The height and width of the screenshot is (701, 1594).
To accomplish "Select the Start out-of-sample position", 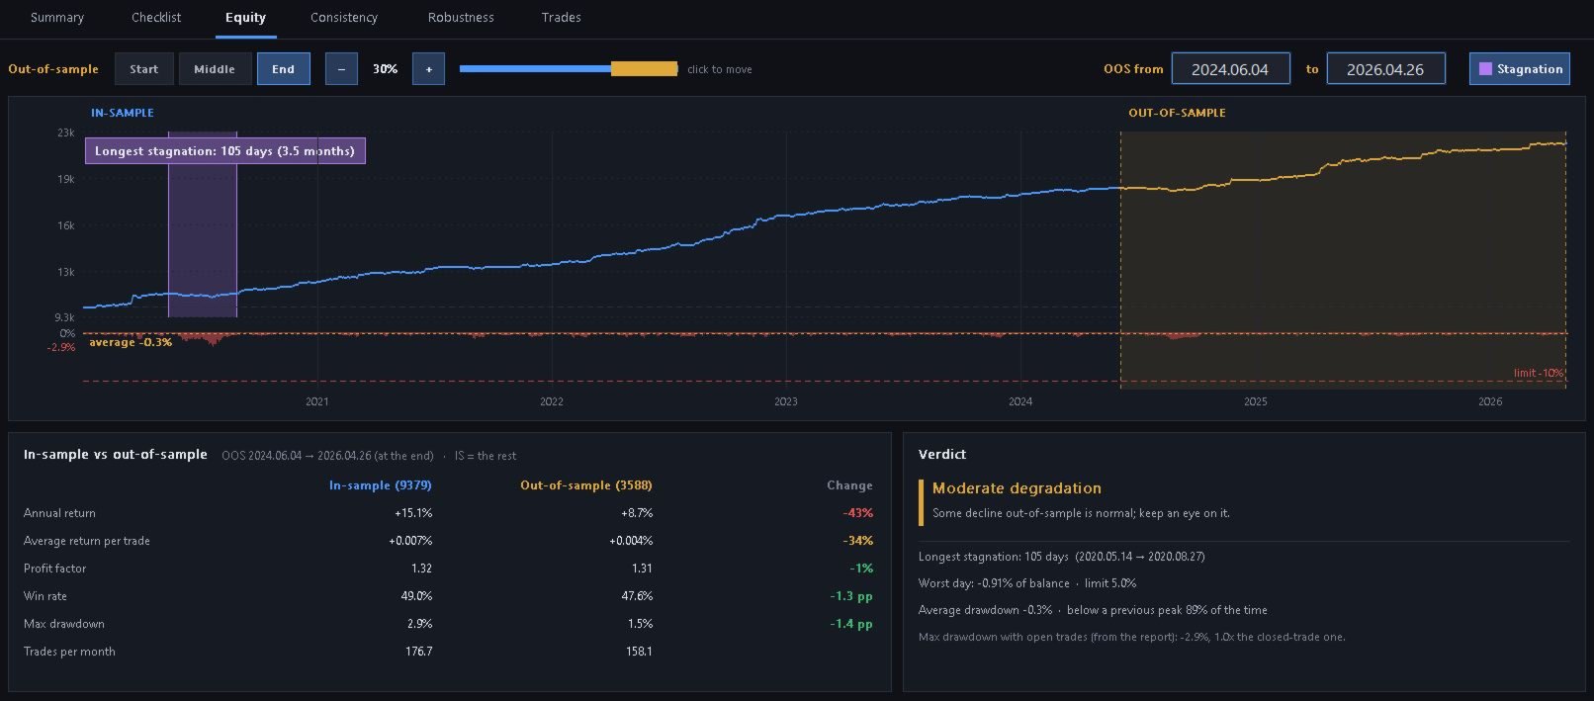I will [143, 69].
